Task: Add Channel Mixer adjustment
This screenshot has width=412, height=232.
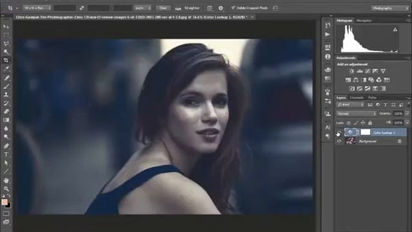Action: click(x=379, y=80)
